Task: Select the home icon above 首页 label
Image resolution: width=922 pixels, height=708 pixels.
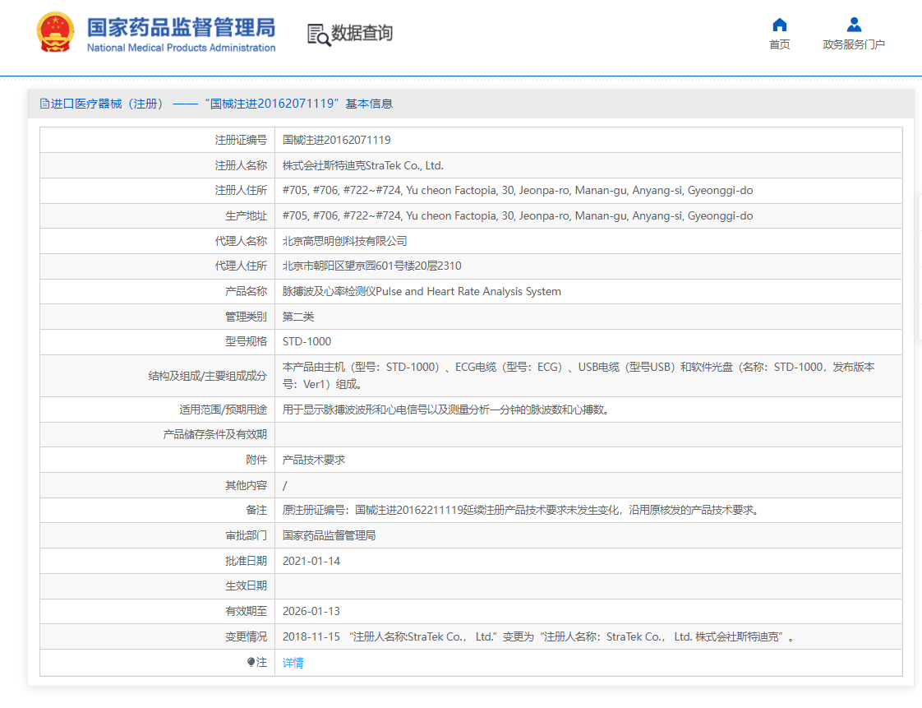Action: [779, 25]
